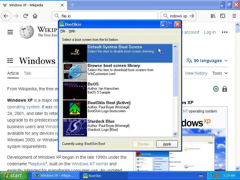Open Windows Start menu
Image resolution: width=240 pixels, height=180 pixels.
[x=14, y=175]
